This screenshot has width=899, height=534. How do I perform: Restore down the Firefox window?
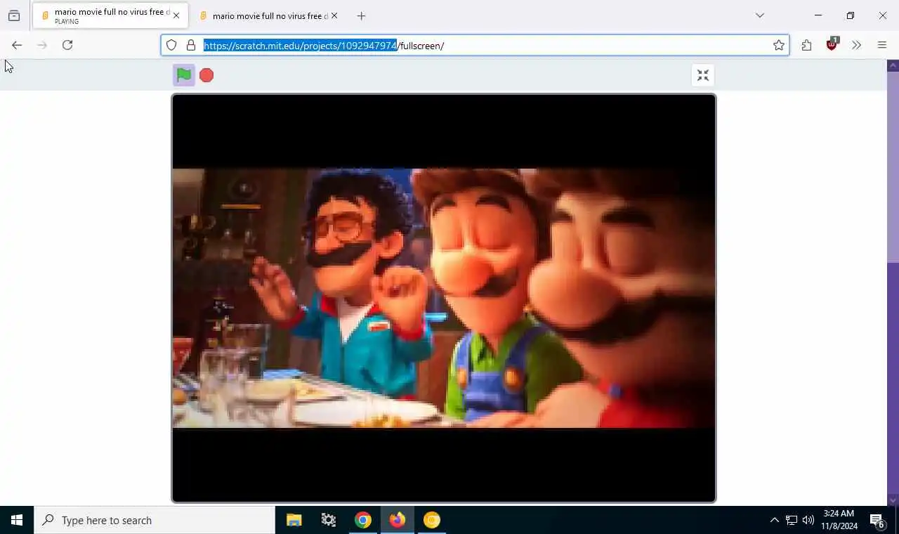(851, 15)
